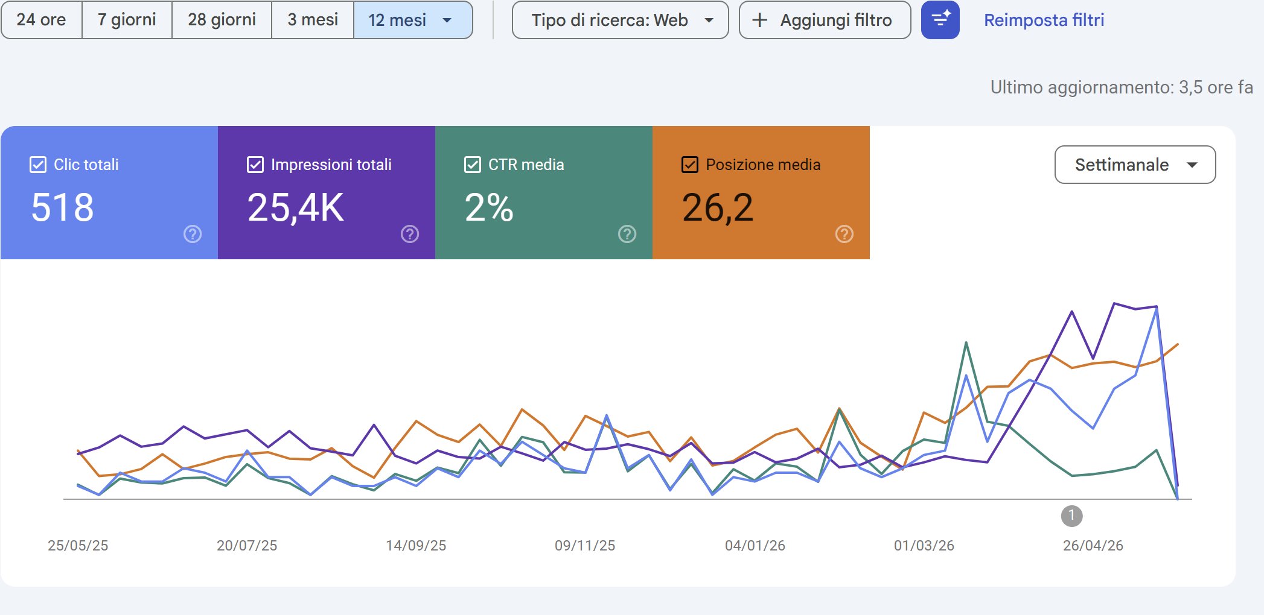Viewport: 1264px width, 615px height.
Task: Uncheck the Posizione media checkbox
Action: pos(690,165)
